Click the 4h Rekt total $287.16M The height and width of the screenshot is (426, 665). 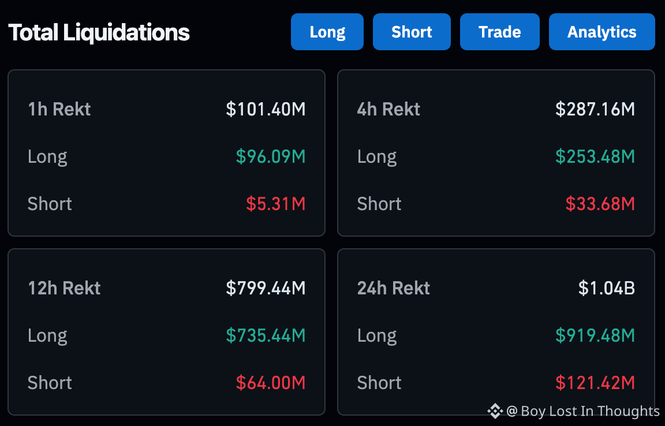pos(595,109)
